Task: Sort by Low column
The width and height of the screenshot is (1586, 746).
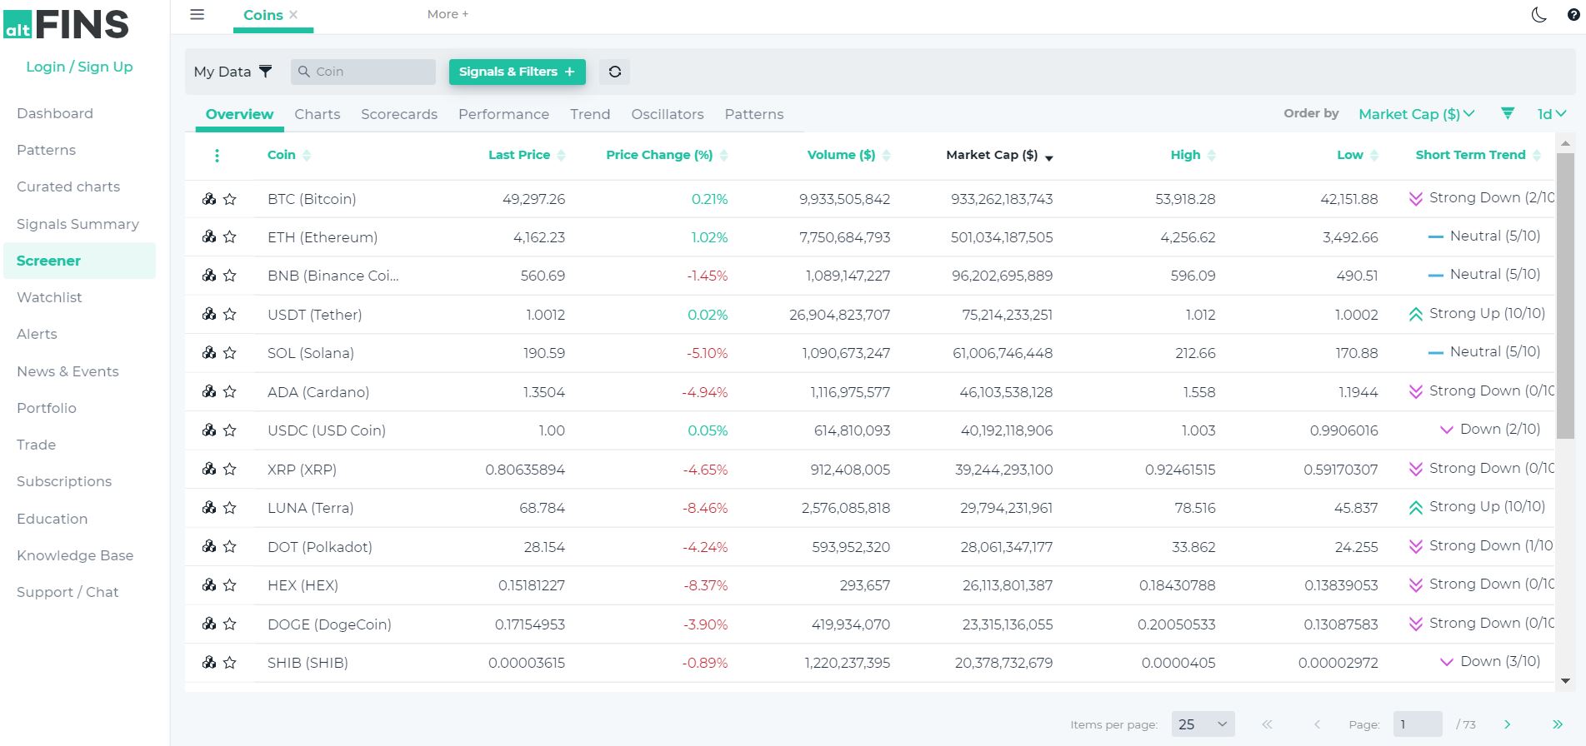Action: (x=1358, y=155)
